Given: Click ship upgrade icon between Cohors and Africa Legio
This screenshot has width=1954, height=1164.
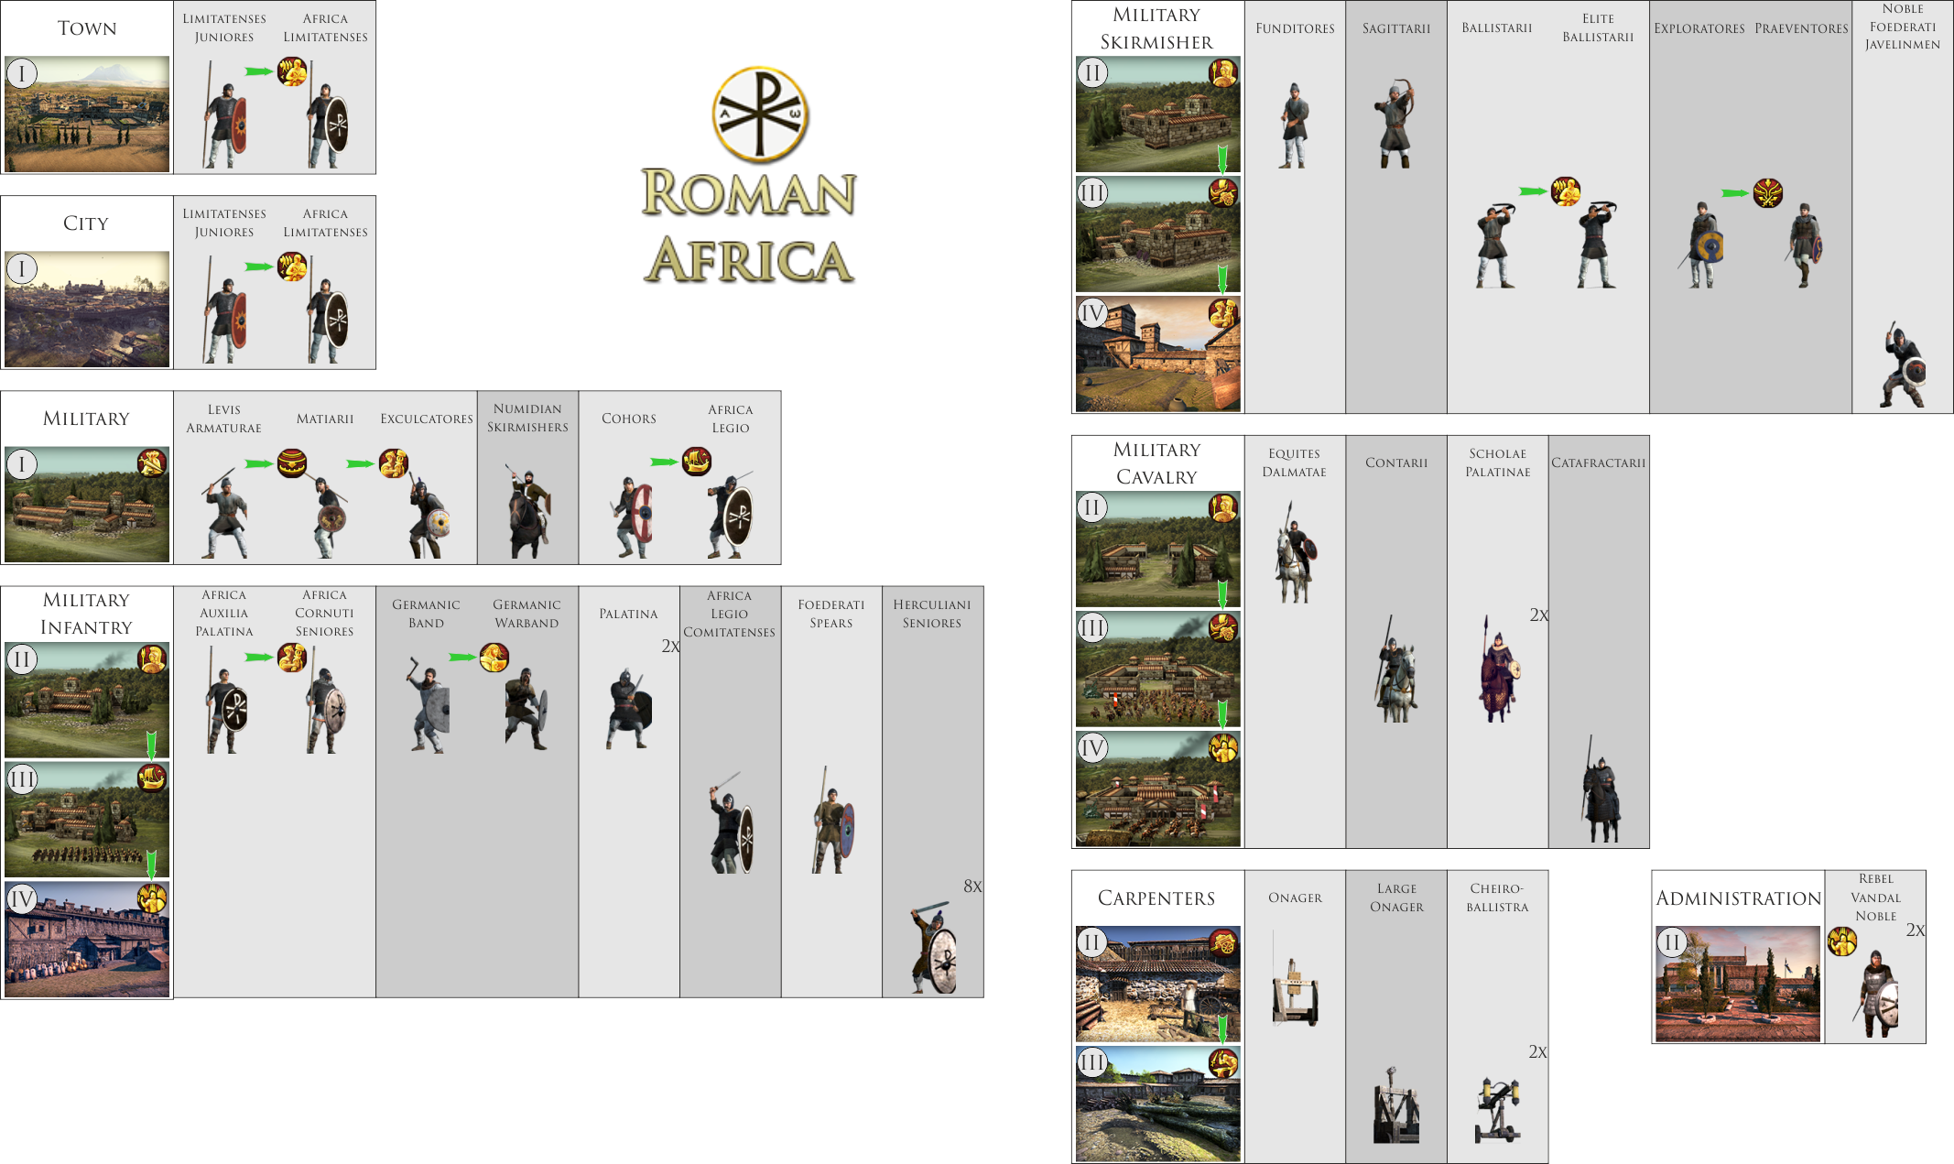Looking at the screenshot, I should point(697,462).
